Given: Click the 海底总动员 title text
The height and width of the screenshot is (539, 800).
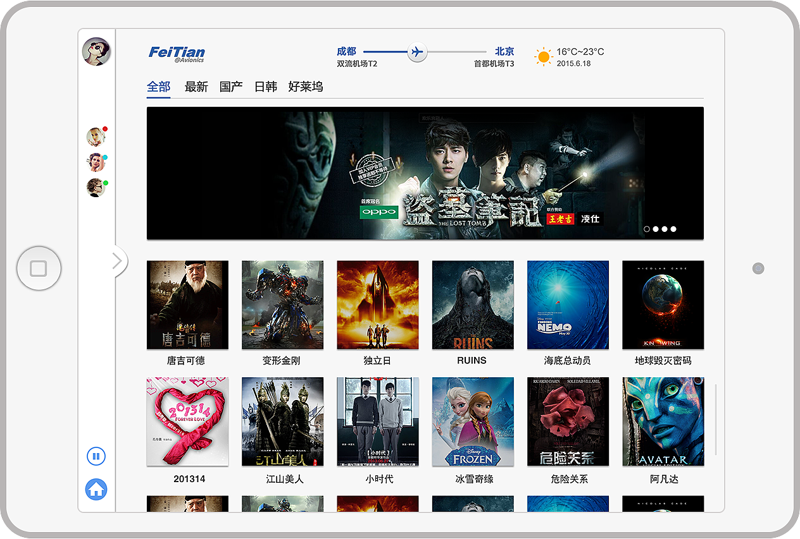Looking at the screenshot, I should [567, 361].
